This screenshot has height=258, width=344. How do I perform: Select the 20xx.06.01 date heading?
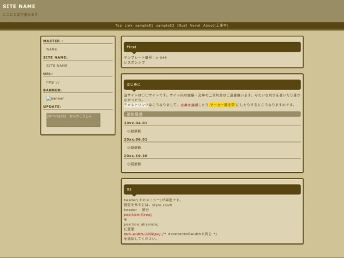[x=136, y=140]
